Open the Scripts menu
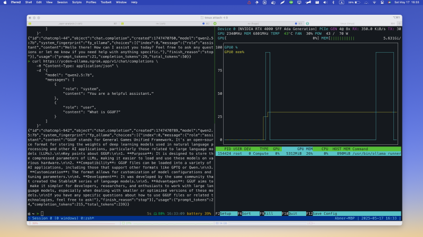423x237 pixels. (x=77, y=3)
